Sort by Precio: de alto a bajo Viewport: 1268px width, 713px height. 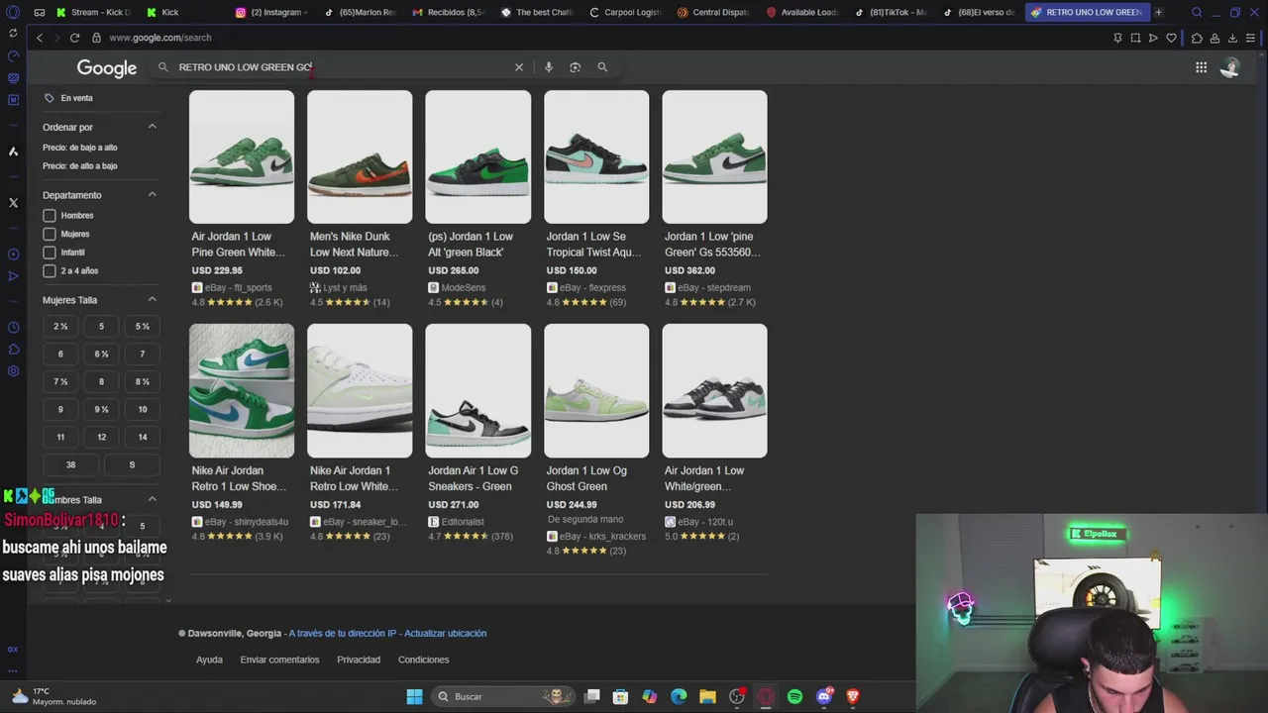point(79,166)
